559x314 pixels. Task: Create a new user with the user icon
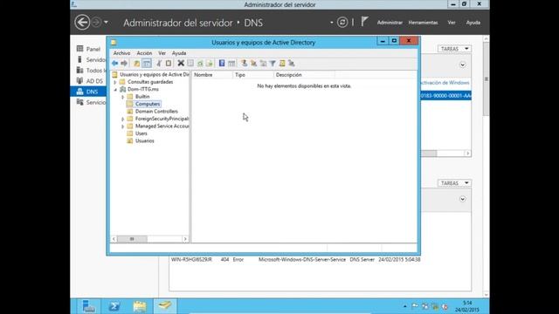coord(245,64)
